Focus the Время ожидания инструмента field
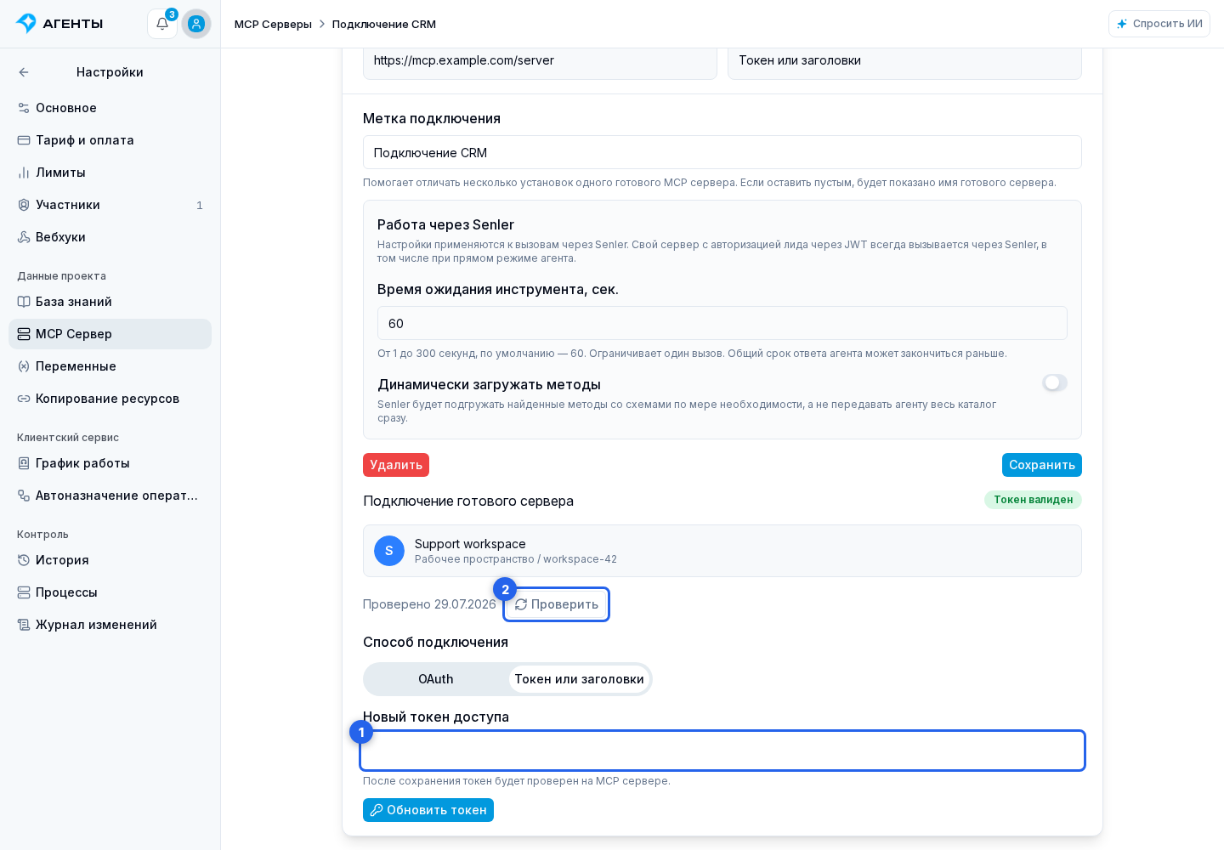 tap(722, 323)
